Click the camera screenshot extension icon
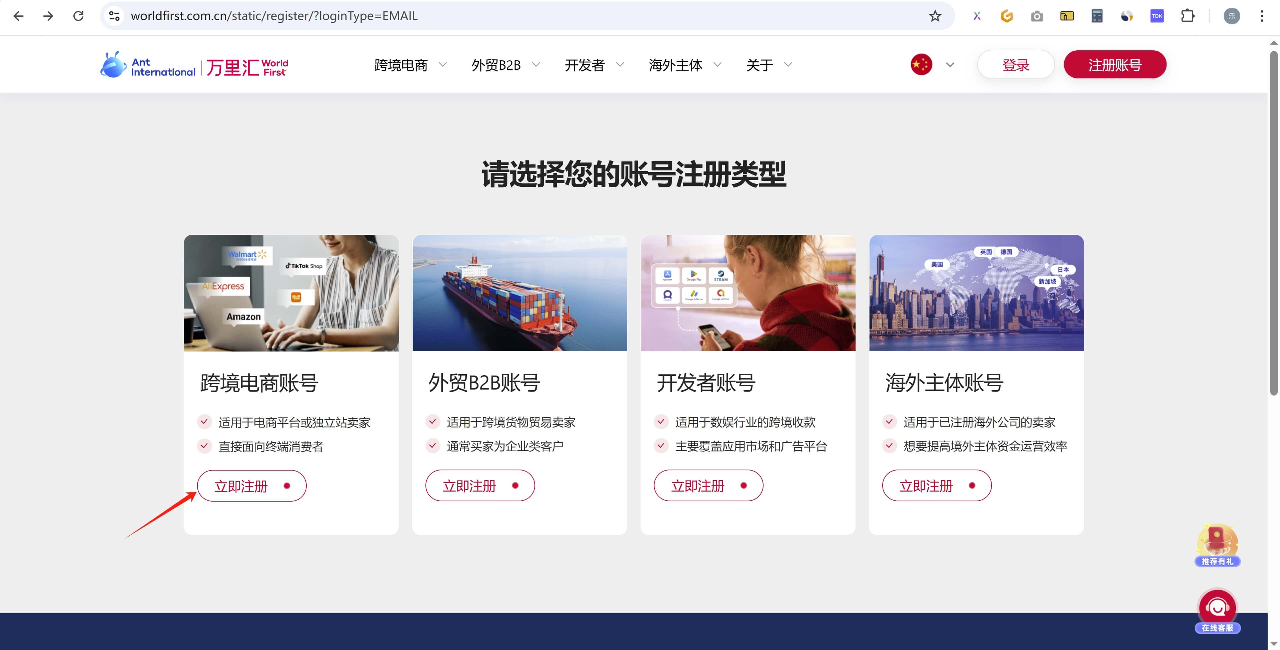This screenshot has height=650, width=1280. (x=1037, y=16)
